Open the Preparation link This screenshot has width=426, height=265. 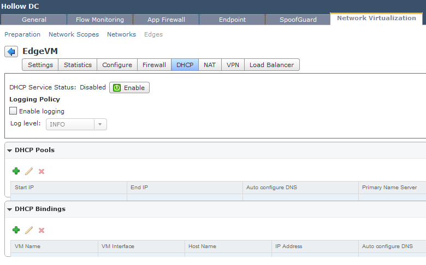[x=22, y=34]
